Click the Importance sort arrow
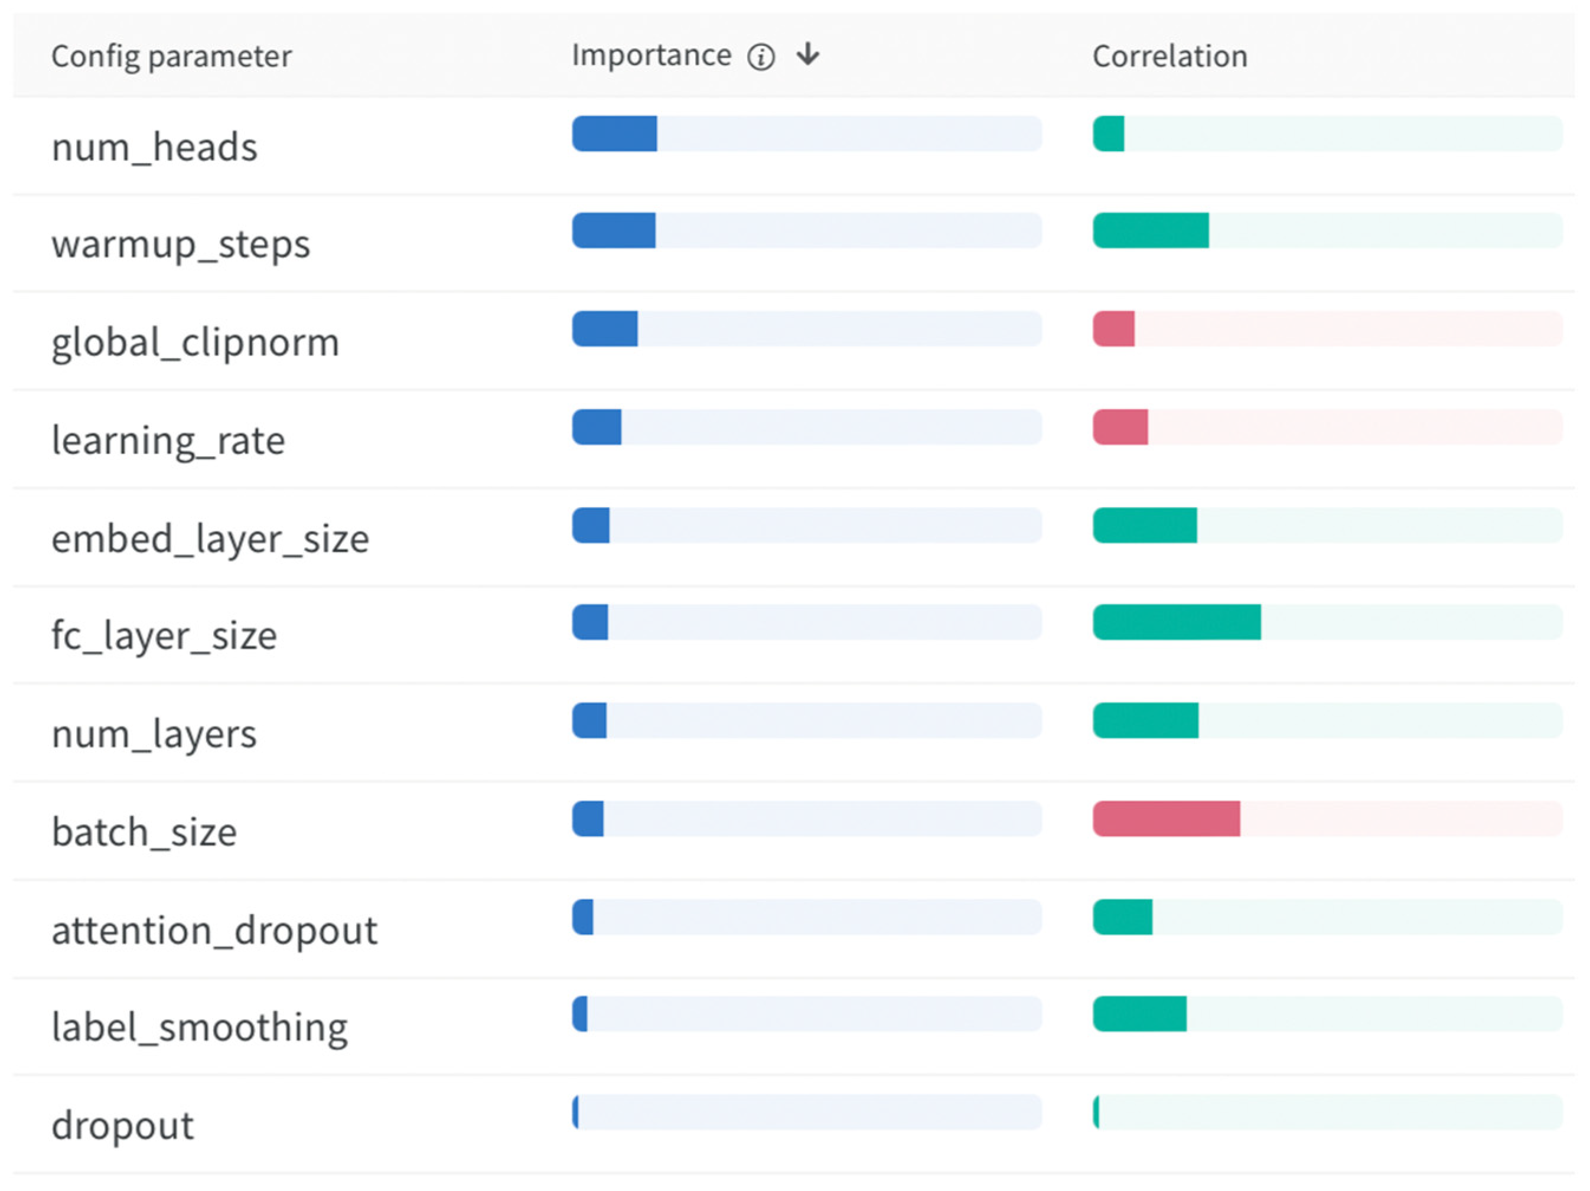This screenshot has height=1191, width=1590. click(808, 55)
